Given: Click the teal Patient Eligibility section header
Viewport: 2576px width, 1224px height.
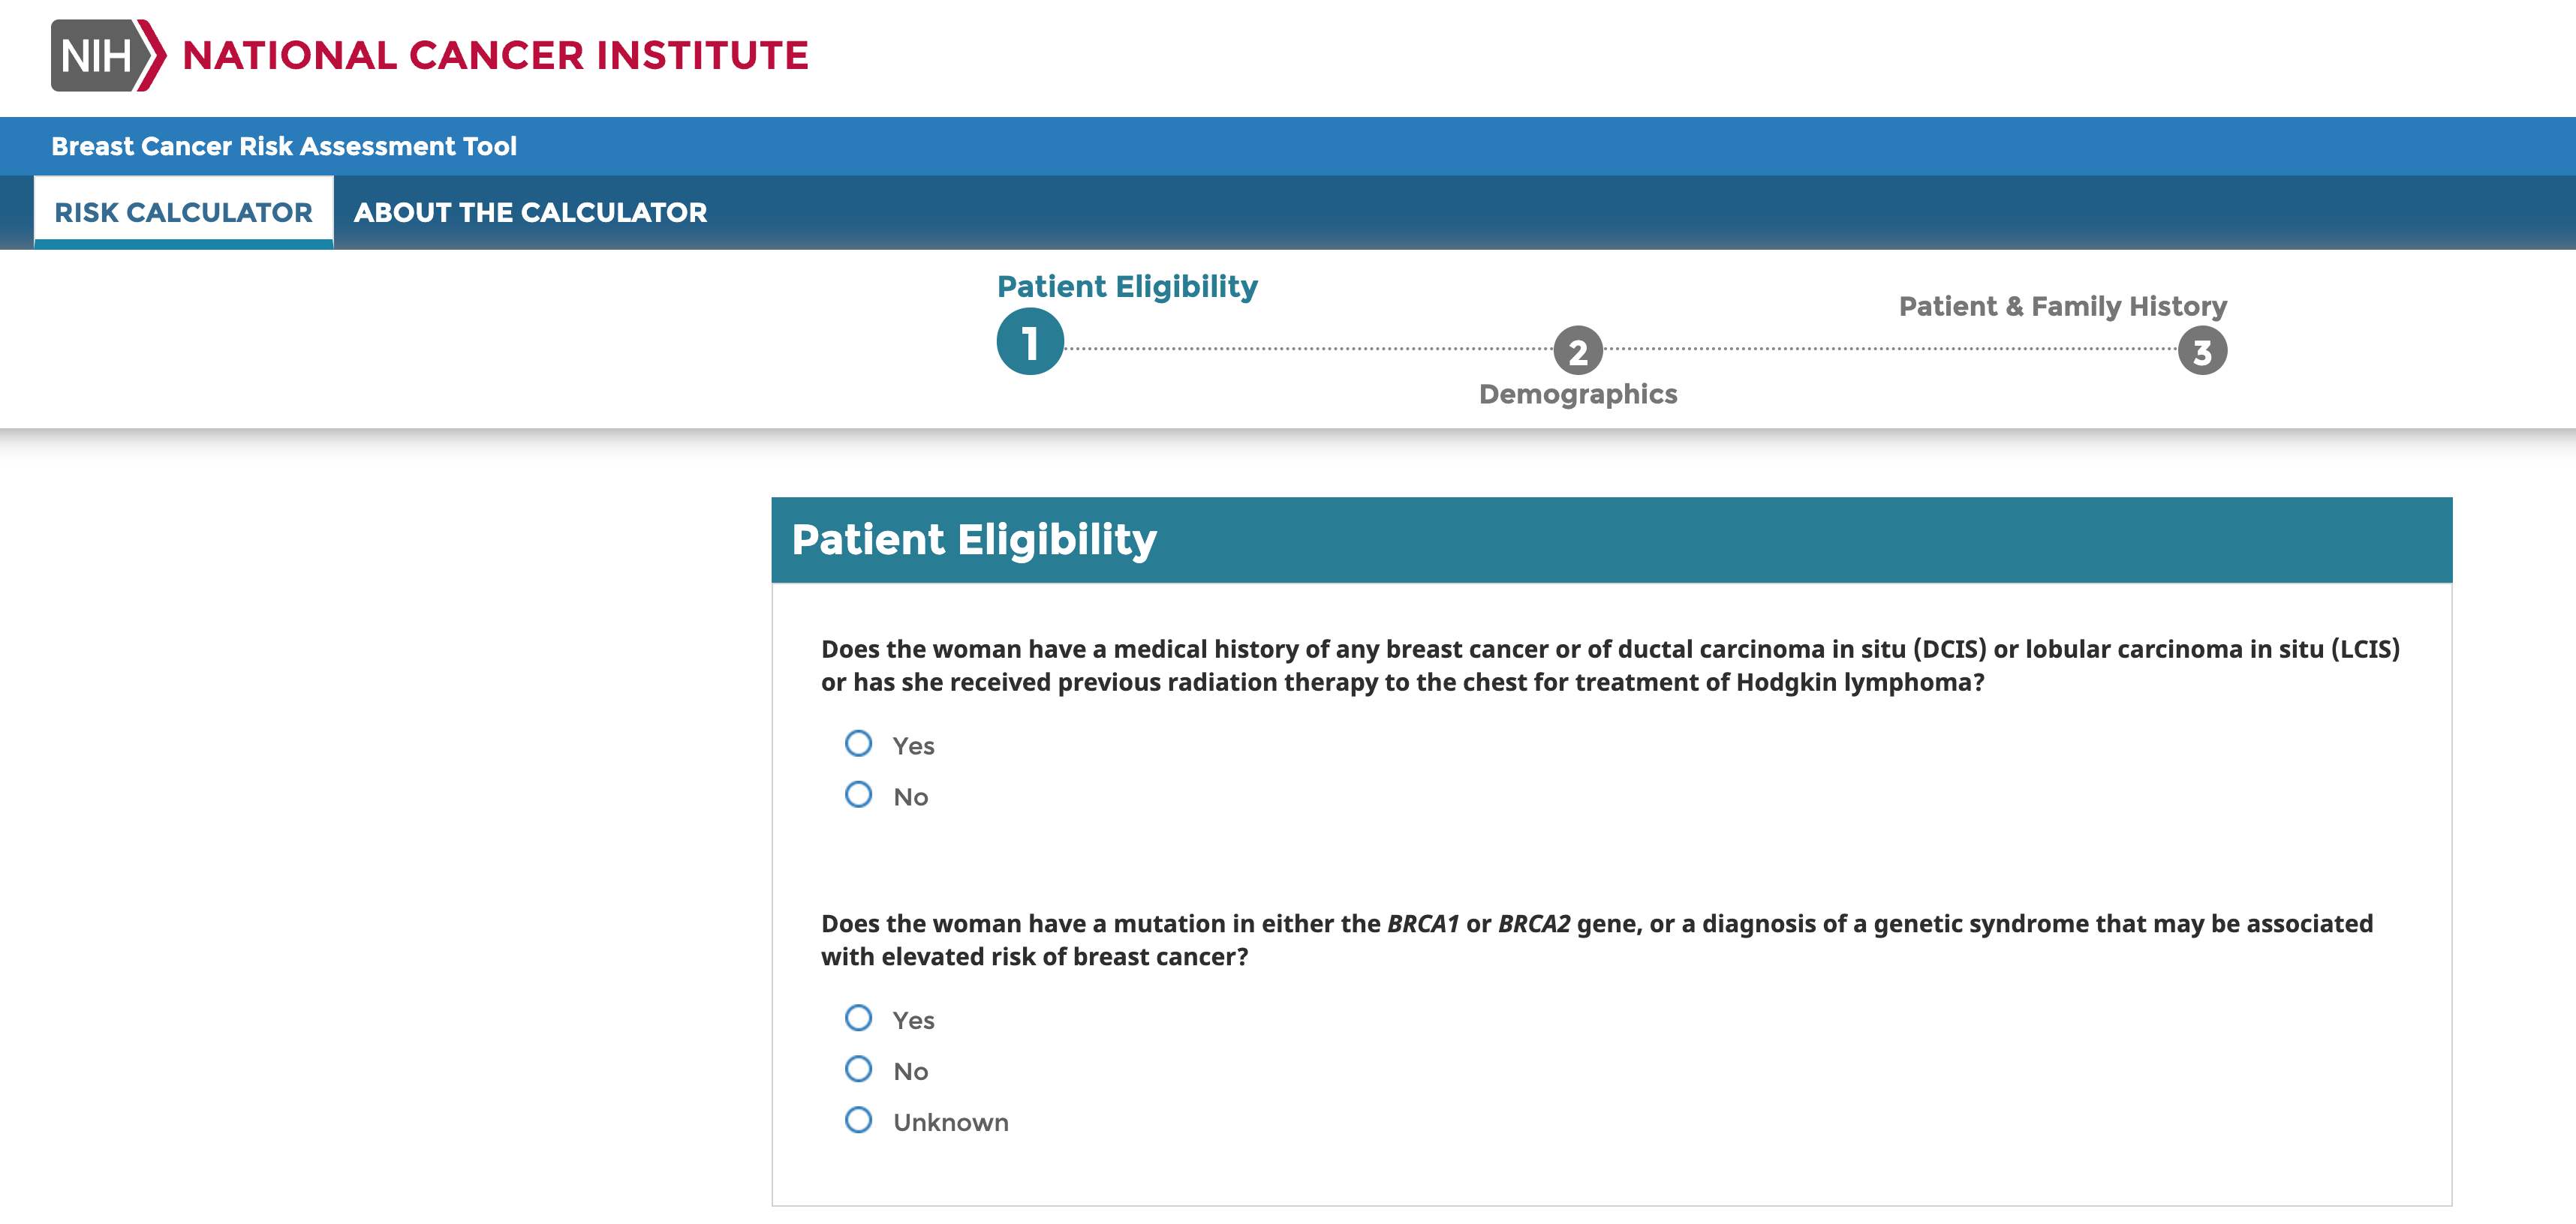Looking at the screenshot, I should (1611, 539).
